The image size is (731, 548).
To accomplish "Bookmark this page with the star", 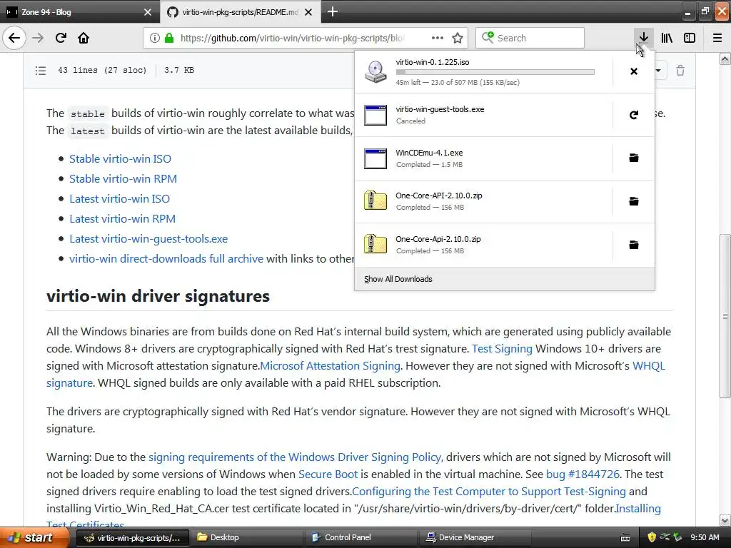I will click(x=458, y=38).
